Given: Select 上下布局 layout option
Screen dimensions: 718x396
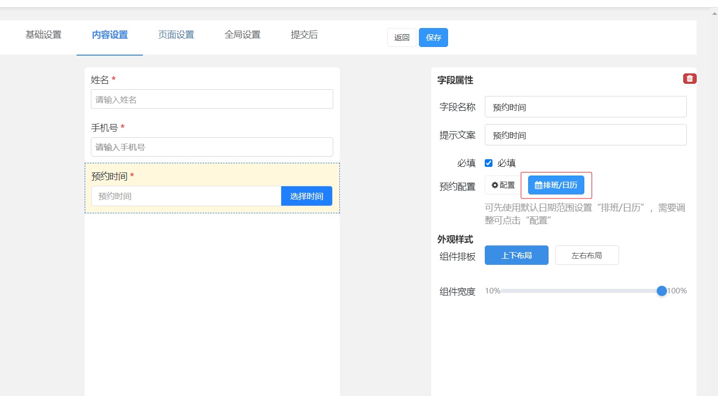Looking at the screenshot, I should pos(516,255).
